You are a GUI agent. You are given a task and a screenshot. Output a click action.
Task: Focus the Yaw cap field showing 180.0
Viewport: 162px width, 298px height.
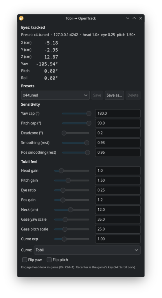coord(118,113)
